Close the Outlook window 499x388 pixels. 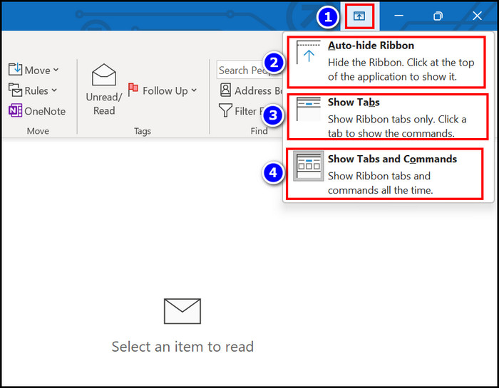click(477, 16)
